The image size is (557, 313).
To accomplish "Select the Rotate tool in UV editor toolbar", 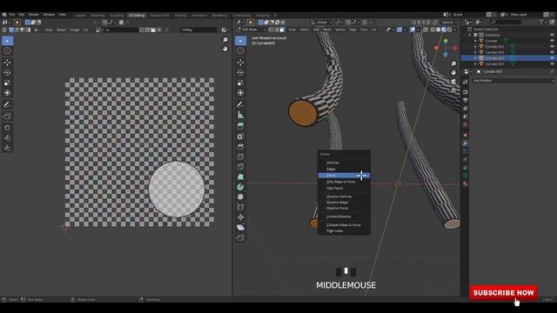I will (x=7, y=72).
